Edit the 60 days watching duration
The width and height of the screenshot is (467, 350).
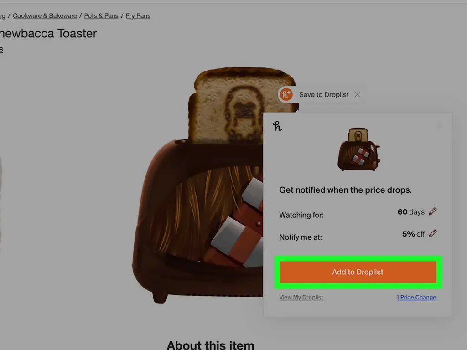pos(433,211)
